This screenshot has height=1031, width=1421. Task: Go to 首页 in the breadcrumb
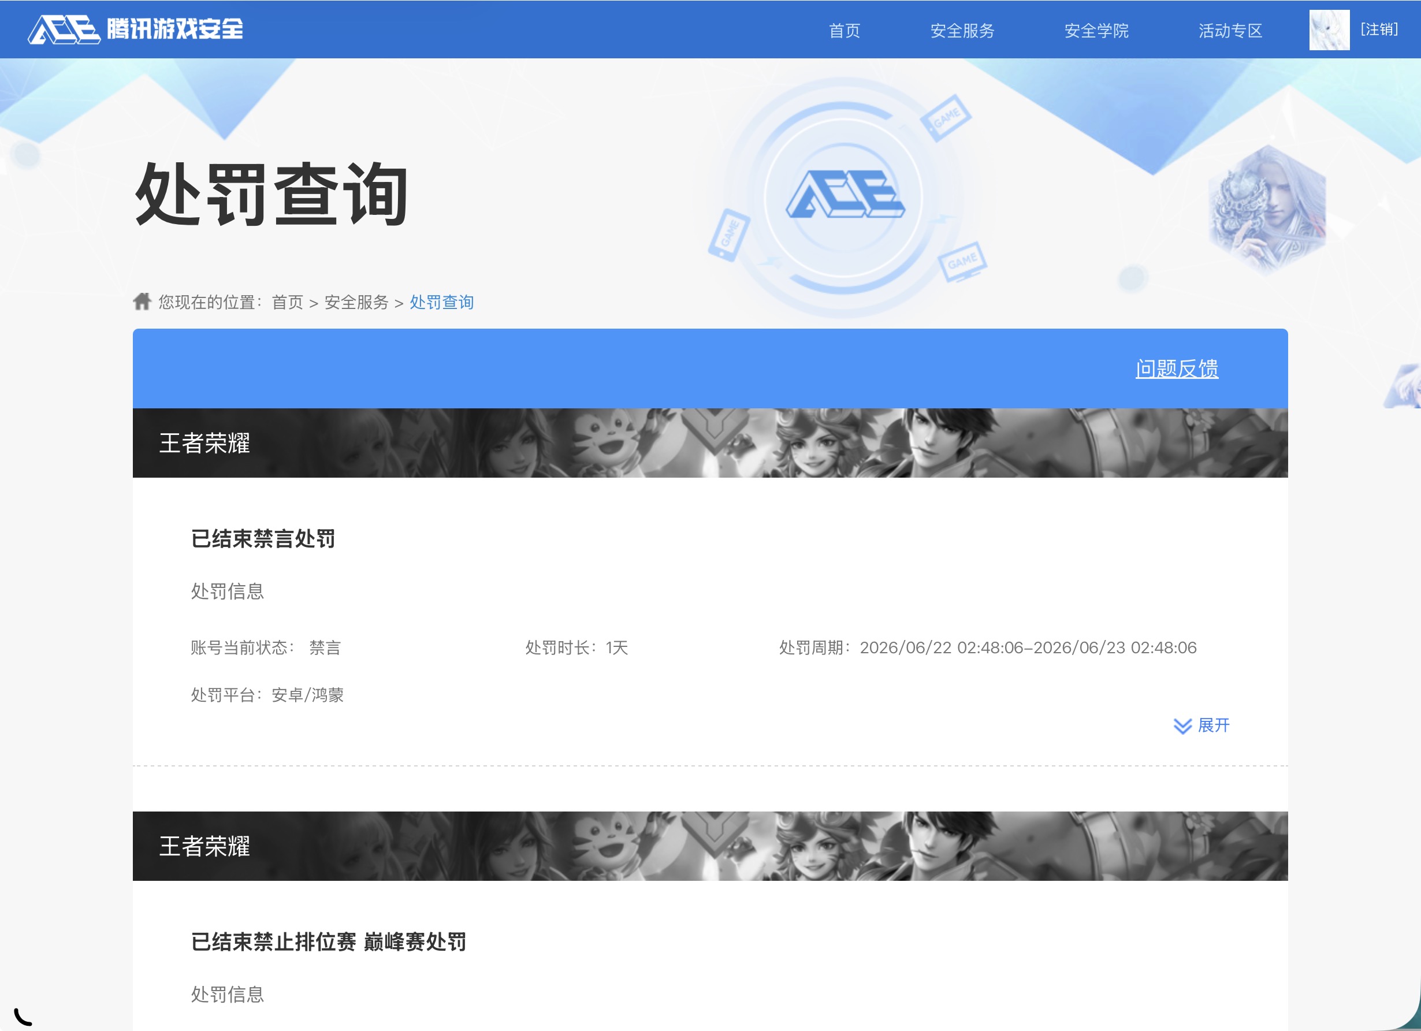pyautogui.click(x=288, y=303)
